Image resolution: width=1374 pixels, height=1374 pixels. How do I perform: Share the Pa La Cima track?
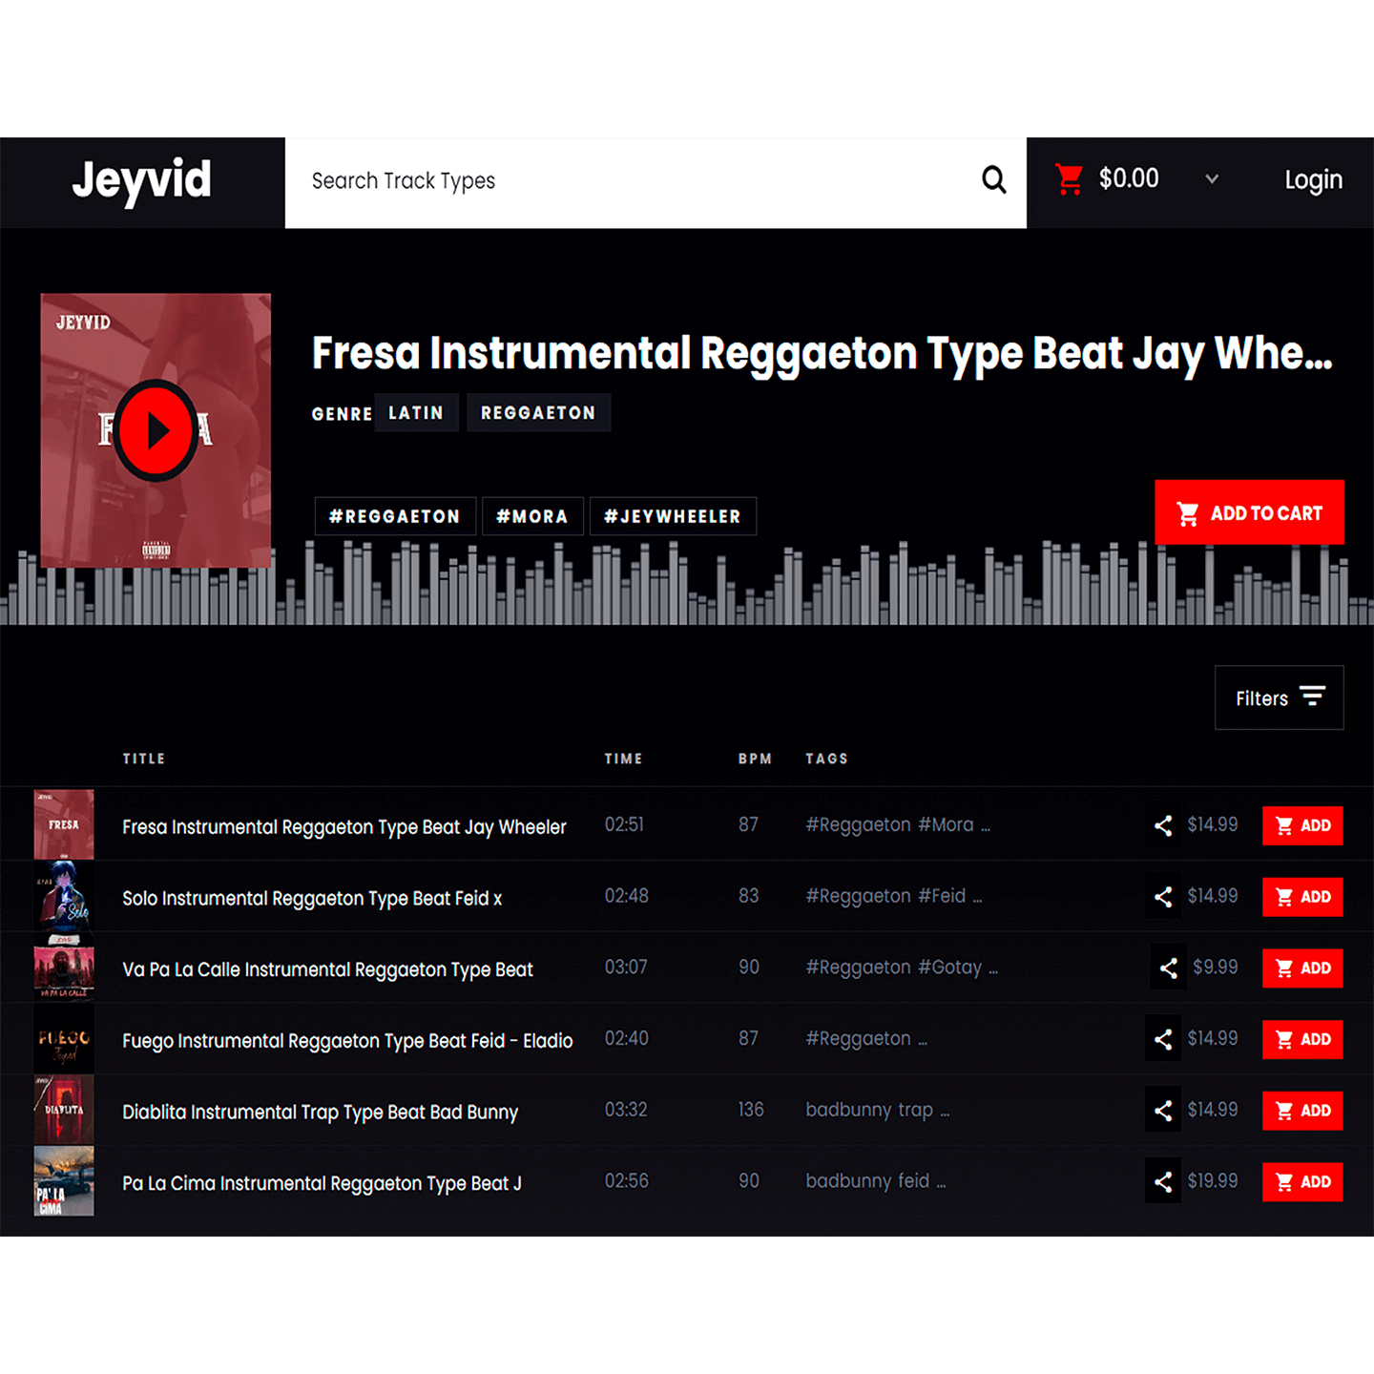coord(1162,1182)
